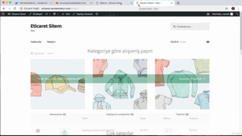The image size is (242, 136).
Task: Click the 45,00 ₺ cart total link
Action: point(178,42)
